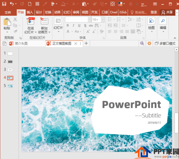This screenshot has height=159, width=179.
Task: Open the iSlide add-in tab
Action: [x=123, y=12]
